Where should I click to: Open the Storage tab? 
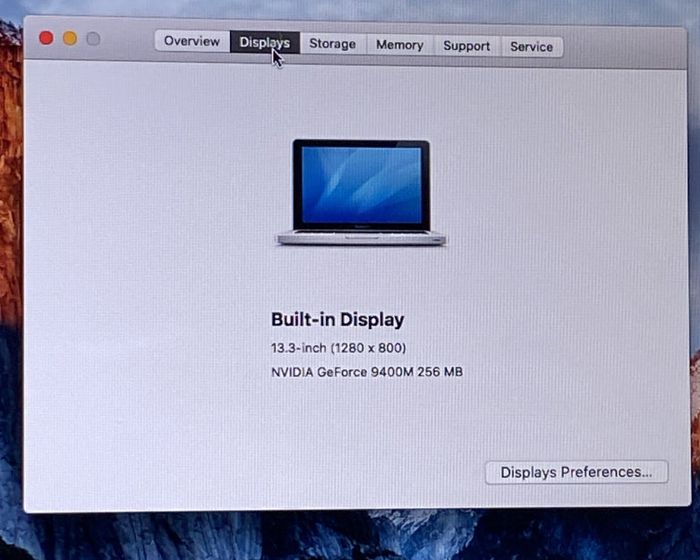click(x=333, y=44)
